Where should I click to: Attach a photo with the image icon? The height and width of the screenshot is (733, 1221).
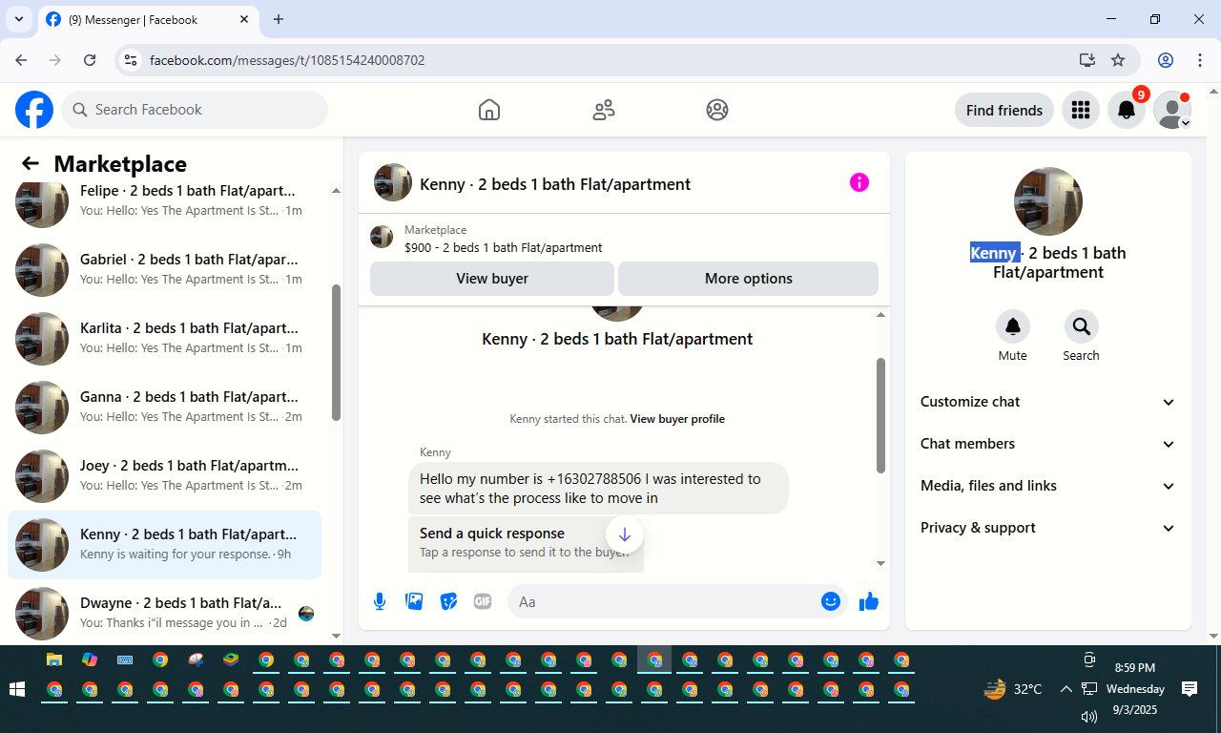point(414,601)
